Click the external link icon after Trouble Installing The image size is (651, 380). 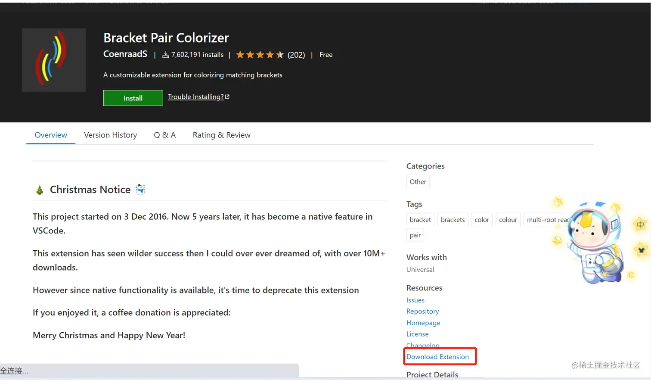[x=227, y=97]
